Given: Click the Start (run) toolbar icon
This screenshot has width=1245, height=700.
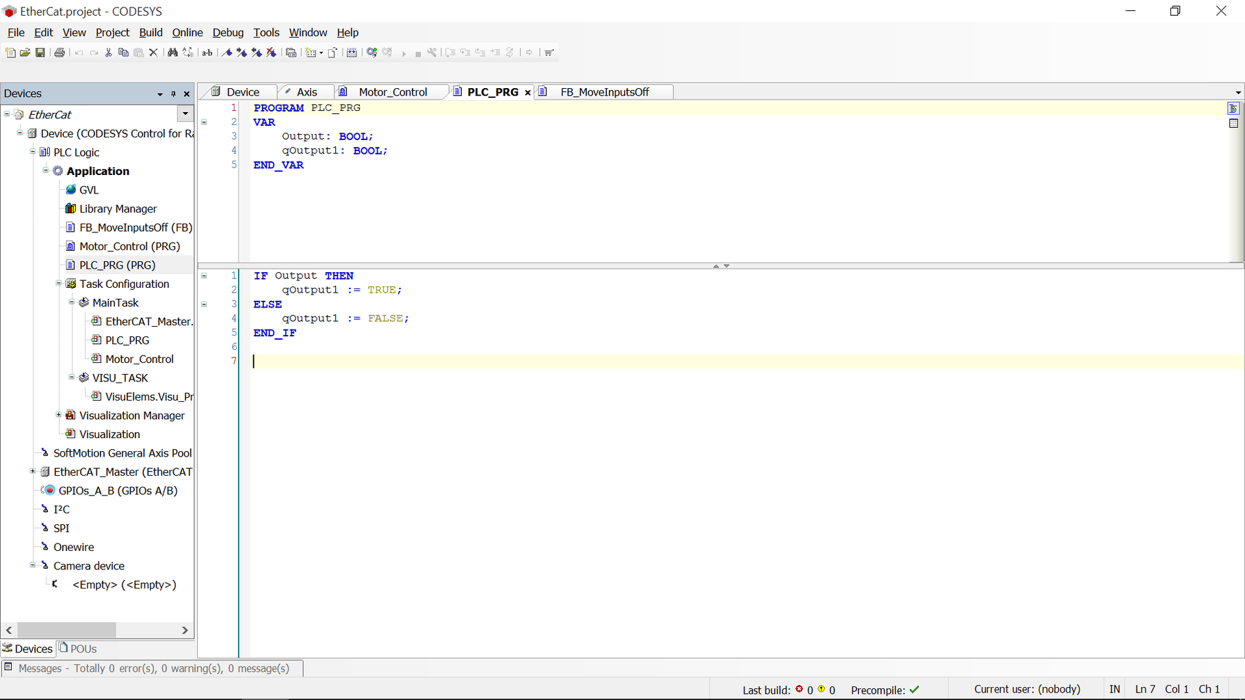Looking at the screenshot, I should click(404, 52).
